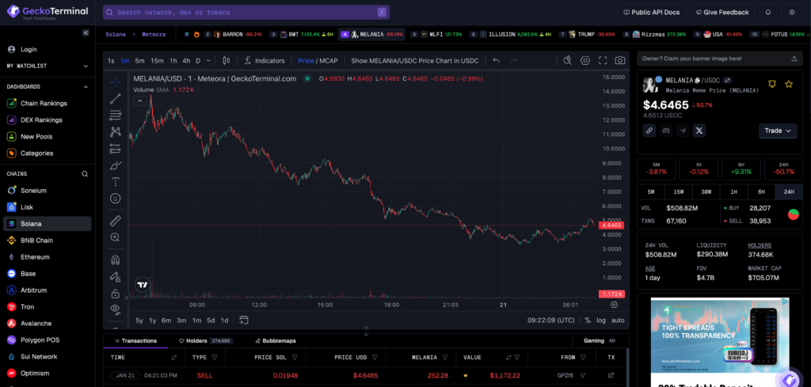This screenshot has width=811, height=387.
Task: Collapse the left sidebar
Action: pyautogui.click(x=86, y=33)
